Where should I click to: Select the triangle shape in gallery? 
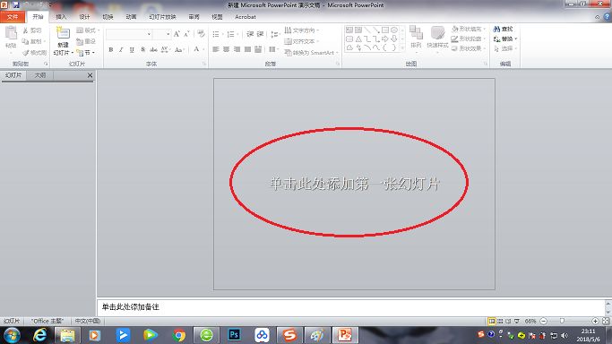coord(358,39)
